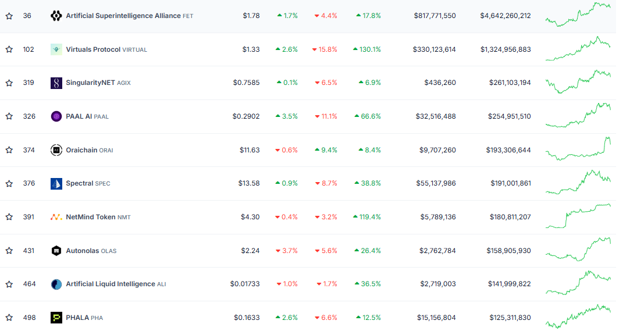Select the market cap $1,324,956,883
Viewport: 630px width, 331px height.
pos(506,49)
